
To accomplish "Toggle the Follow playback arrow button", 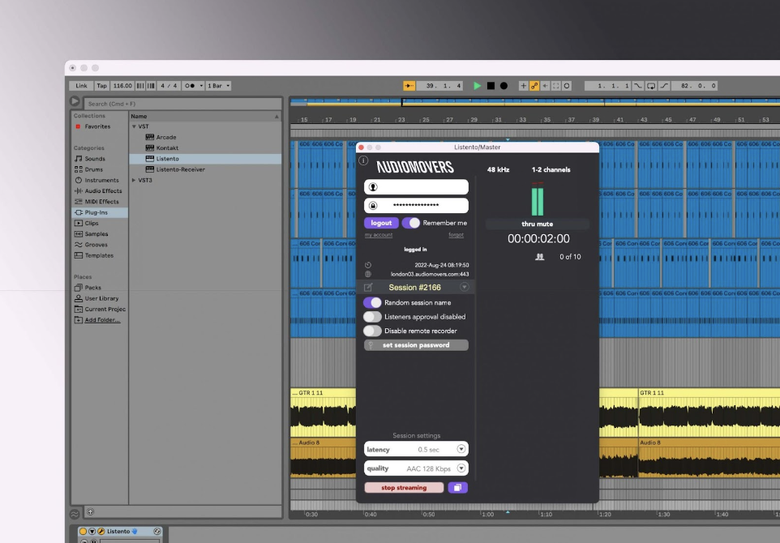I will pos(409,86).
